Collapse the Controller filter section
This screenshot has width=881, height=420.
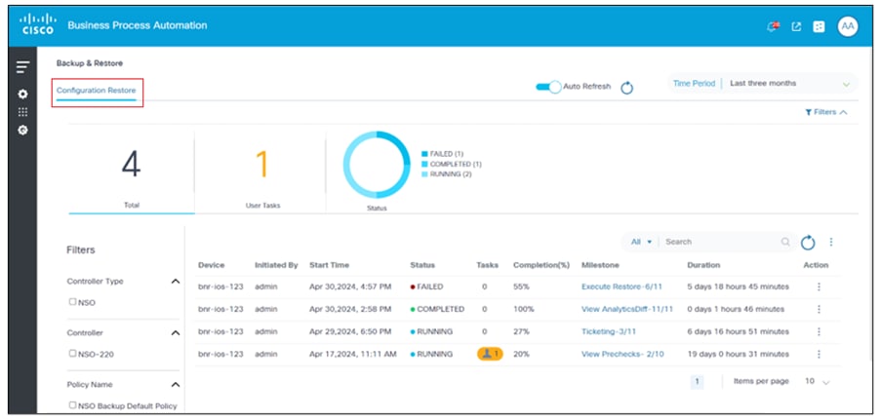[176, 333]
